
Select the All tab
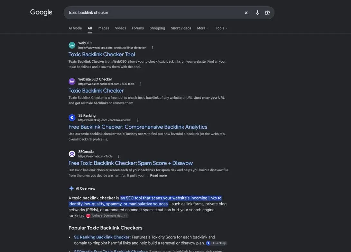[90, 28]
